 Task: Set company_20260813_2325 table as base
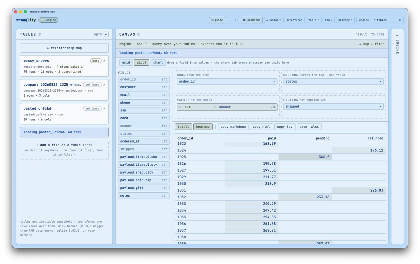click(x=92, y=84)
